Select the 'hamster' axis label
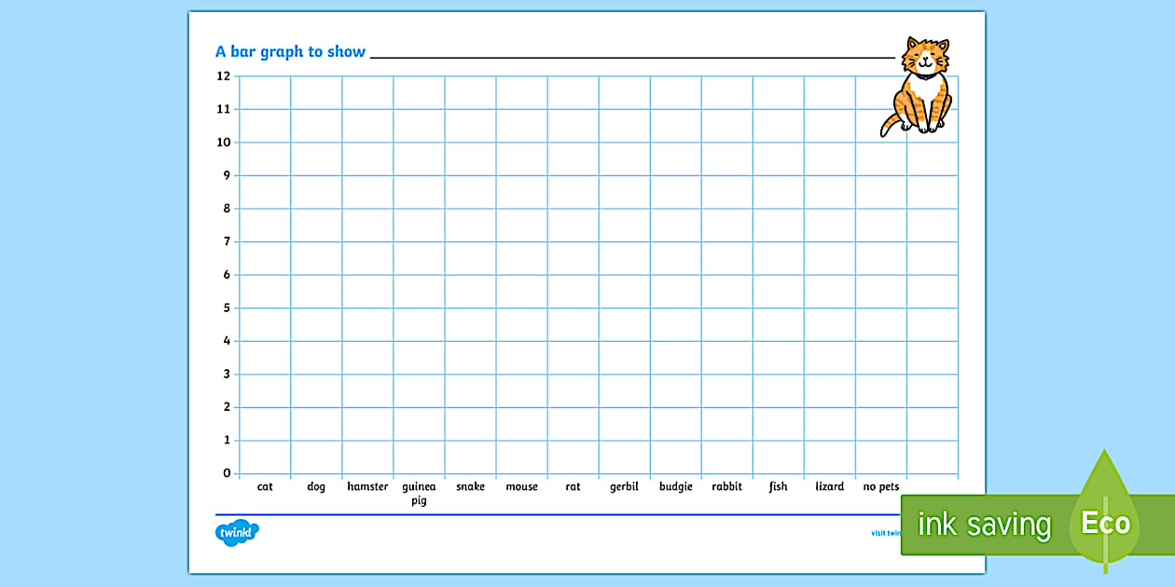This screenshot has width=1175, height=587. 367,486
